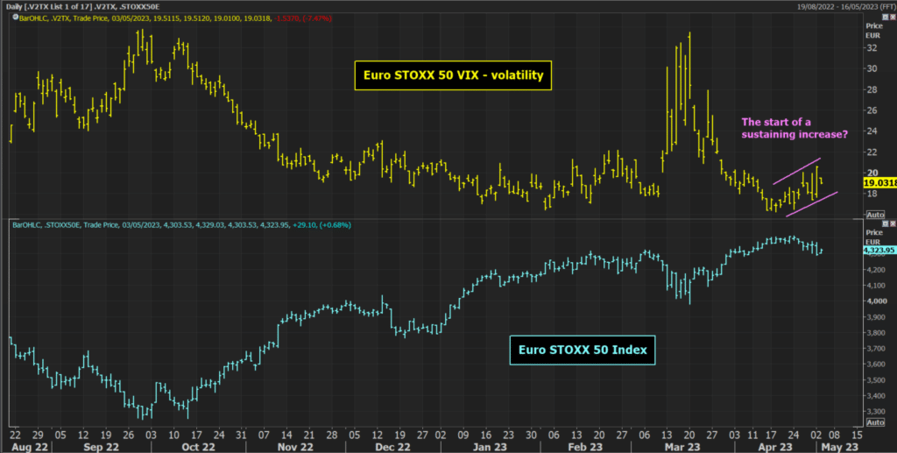This screenshot has width=897, height=453.
Task: Click the Dec 22 month label on time axis
Action: (393, 447)
